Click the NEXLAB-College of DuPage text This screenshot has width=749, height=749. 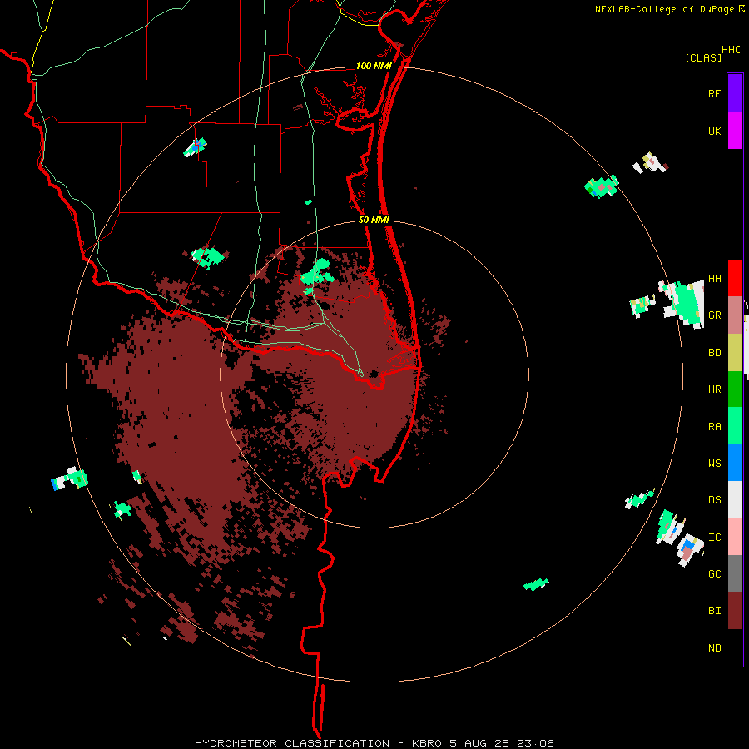click(x=666, y=9)
